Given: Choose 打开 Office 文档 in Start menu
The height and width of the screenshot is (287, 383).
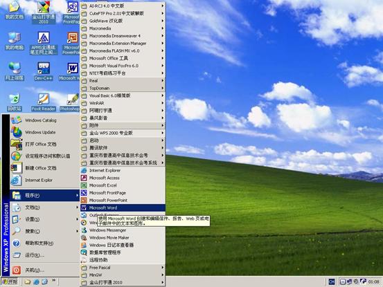Looking at the screenshot, I should pyautogui.click(x=45, y=144).
